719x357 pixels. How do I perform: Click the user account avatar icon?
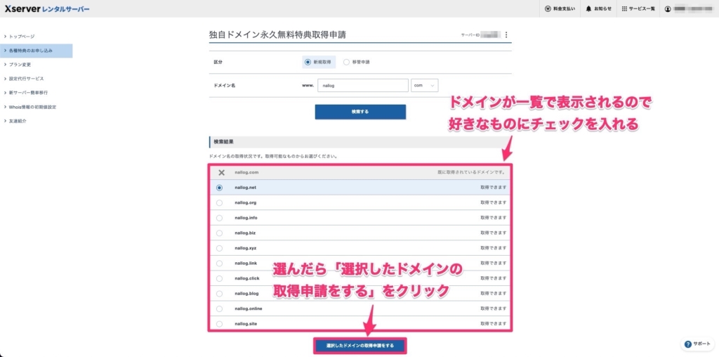pyautogui.click(x=668, y=9)
